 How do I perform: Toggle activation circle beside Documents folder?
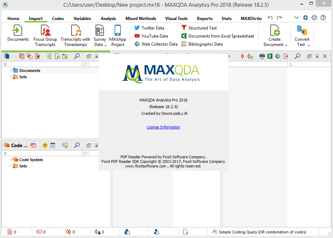pos(11,71)
